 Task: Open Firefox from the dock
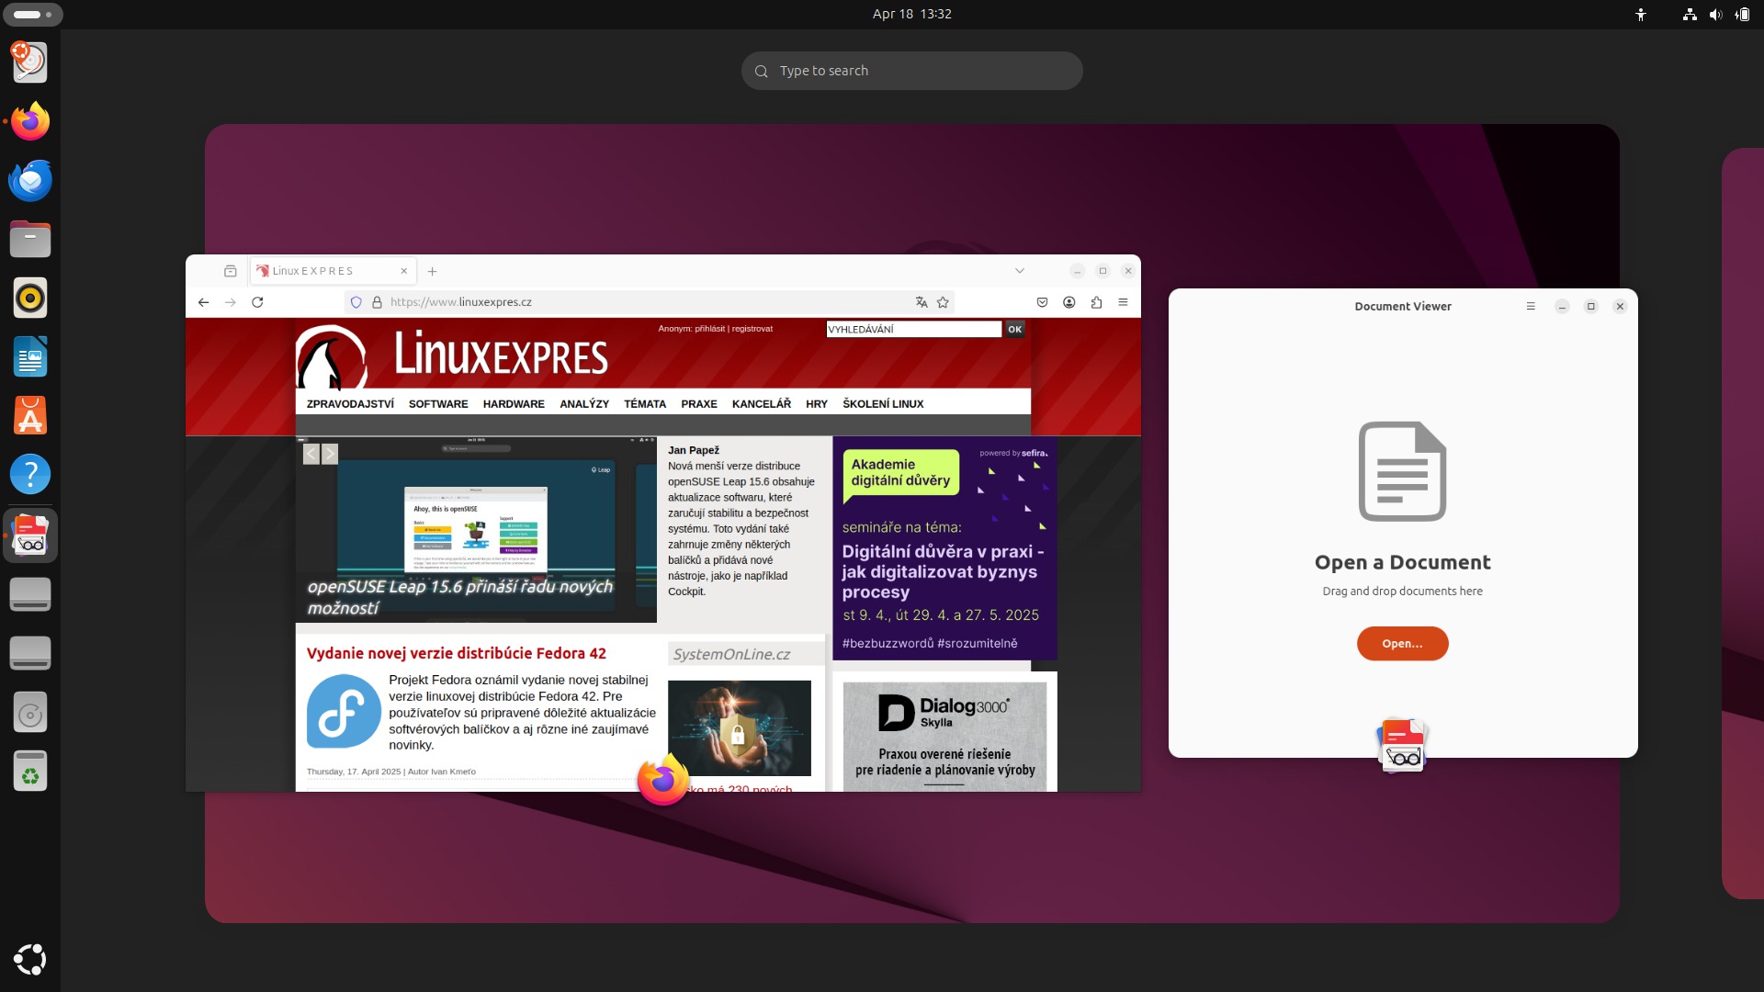(x=30, y=121)
